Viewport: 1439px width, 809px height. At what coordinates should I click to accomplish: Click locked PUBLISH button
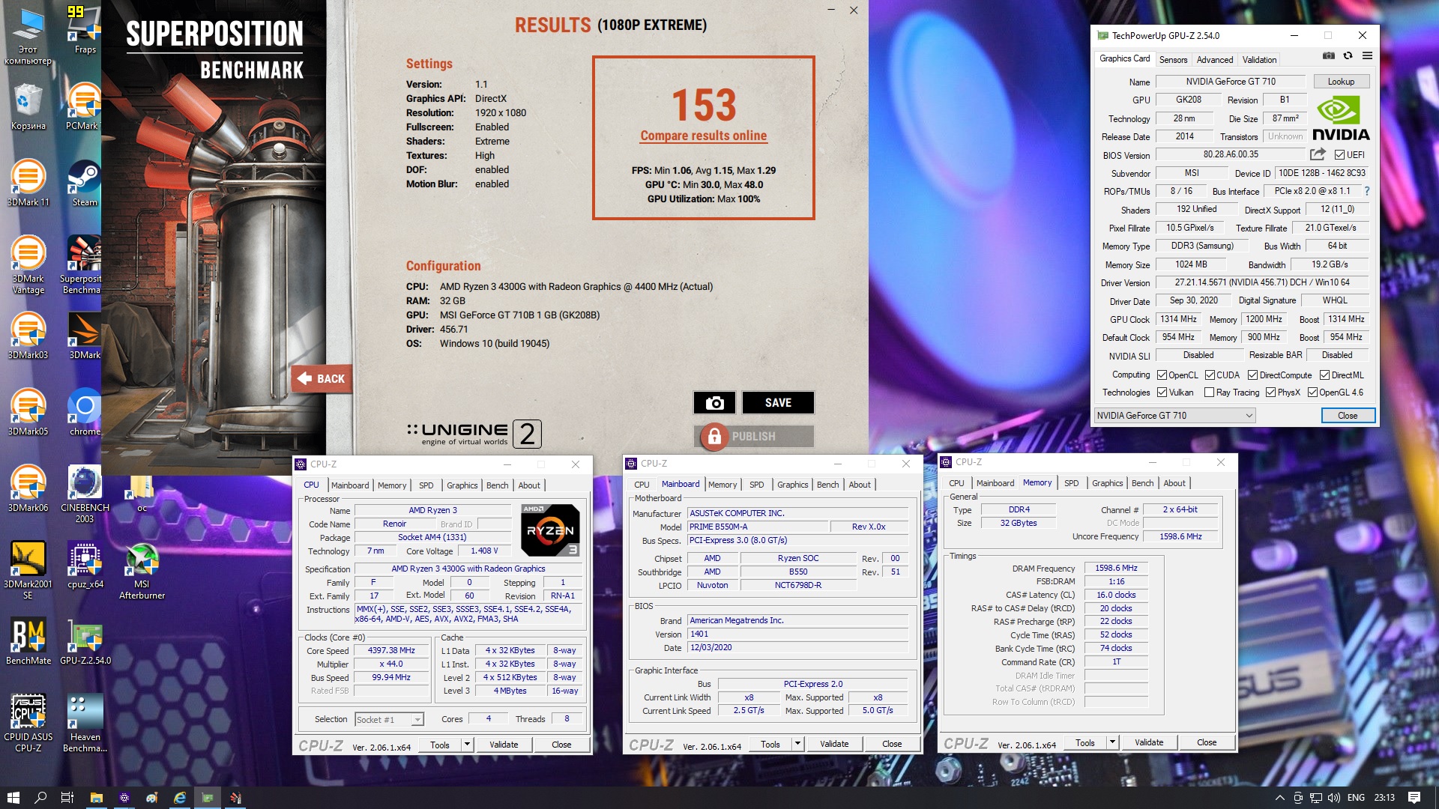(x=754, y=437)
